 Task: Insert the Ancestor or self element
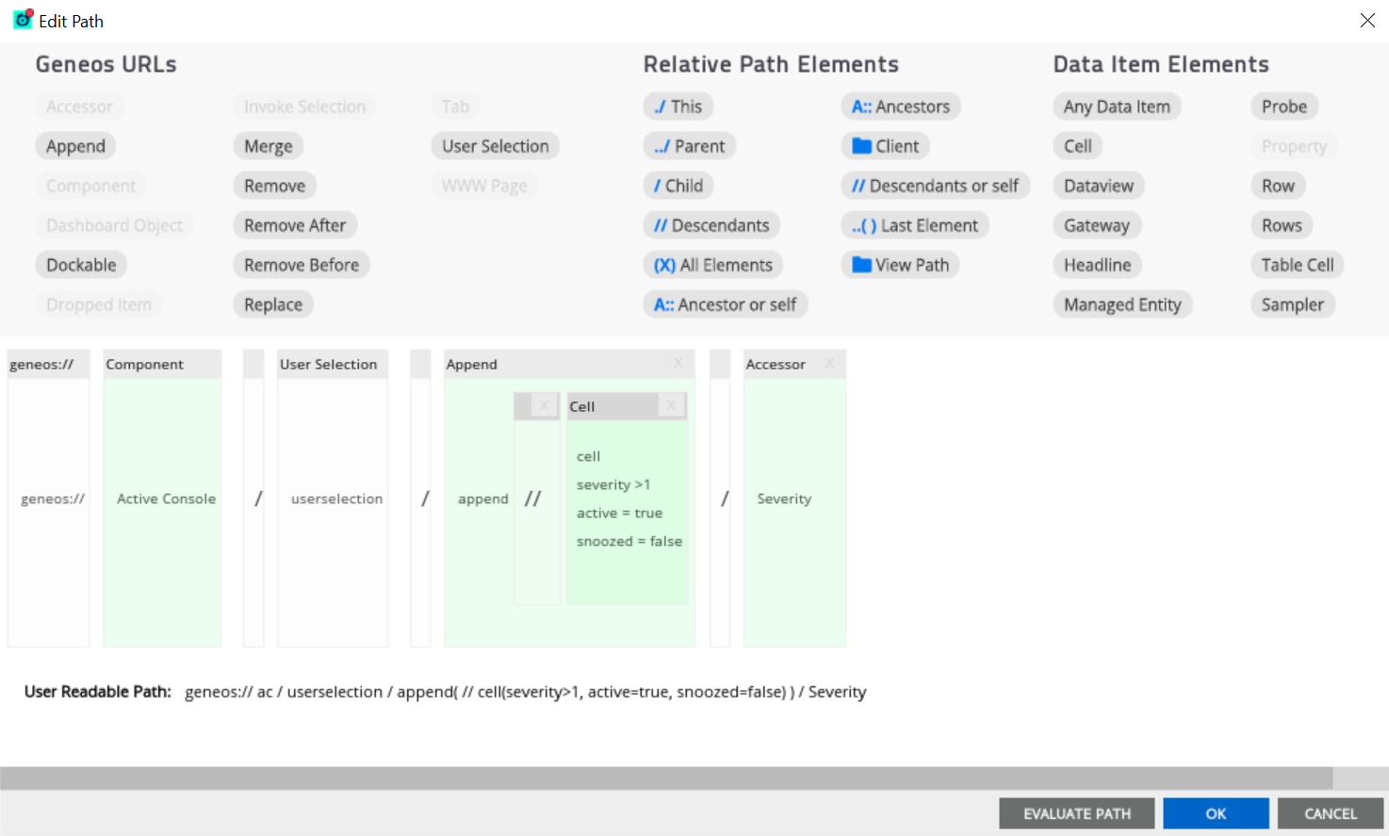point(726,304)
